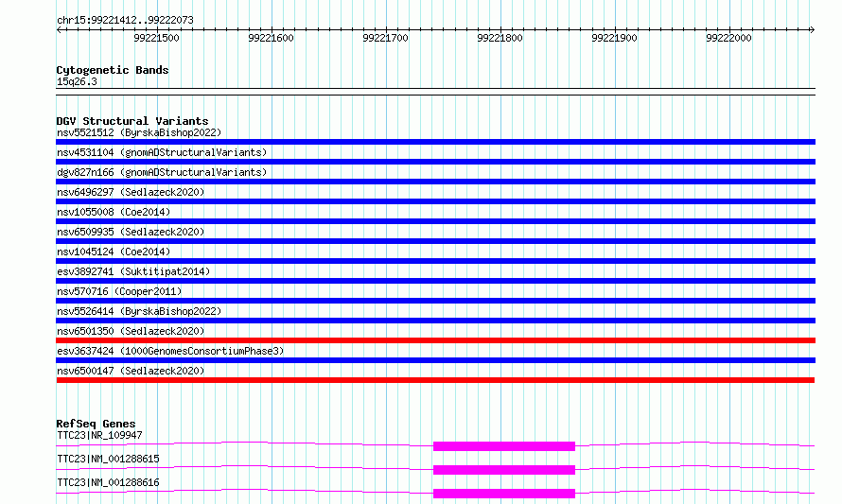
Task: Open the TTC23|NM_001288615 transcript label
Action: pyautogui.click(x=108, y=459)
